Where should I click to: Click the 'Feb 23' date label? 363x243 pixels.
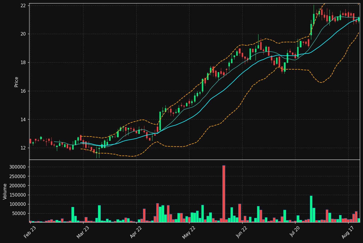(x=30, y=232)
